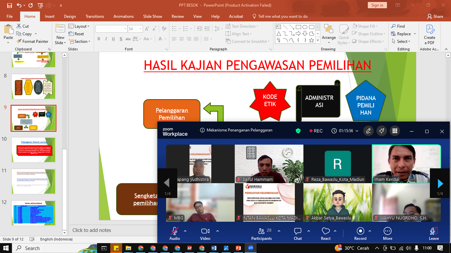Switch to the Transitions tab
This screenshot has width=451, height=253.
point(95,16)
